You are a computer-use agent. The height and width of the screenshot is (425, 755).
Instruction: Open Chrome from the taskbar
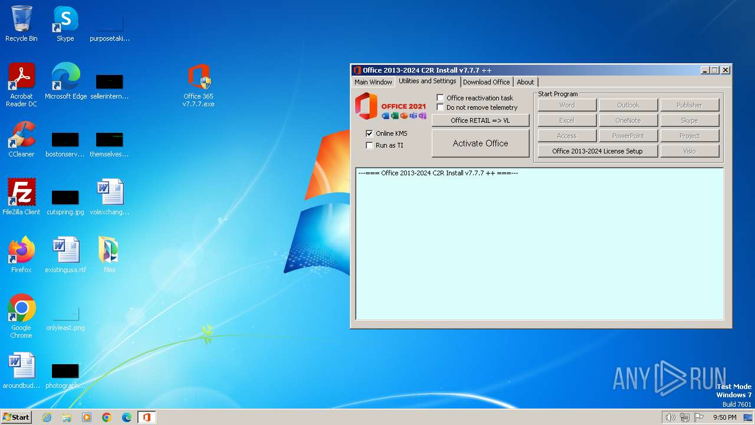[107, 417]
